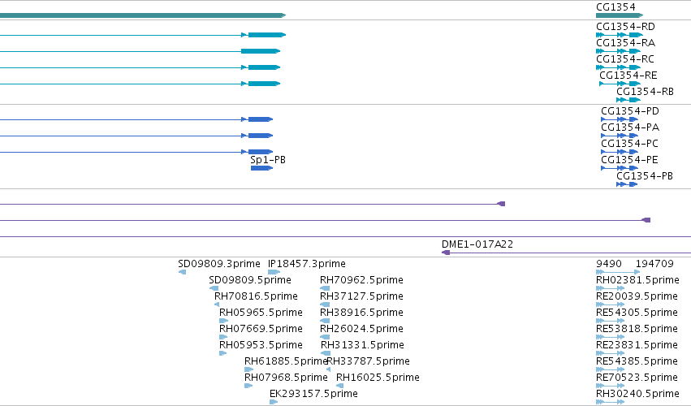Viewport: 691px width, 406px height.
Task: Select EST EK293157.5prime
Action: (x=313, y=394)
